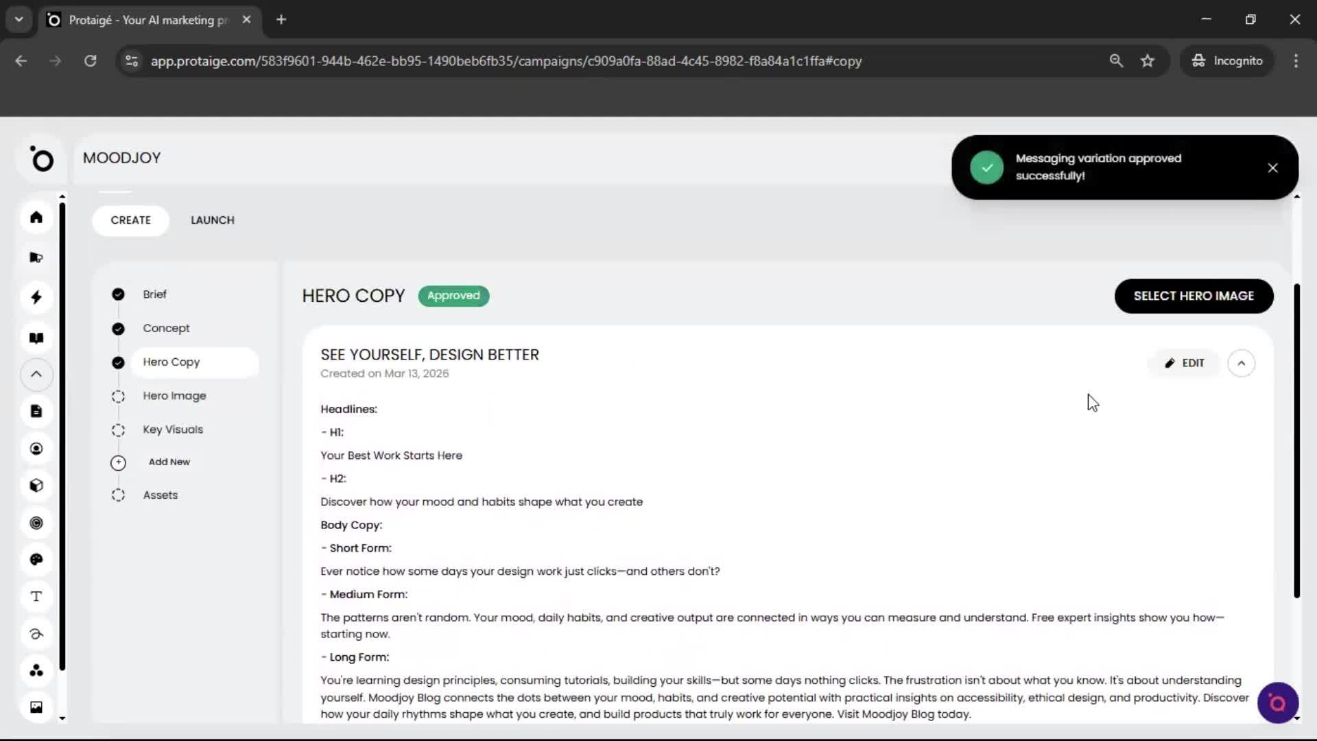The image size is (1317, 741).
Task: Click SELECT HERO IMAGE button
Action: tap(1194, 296)
